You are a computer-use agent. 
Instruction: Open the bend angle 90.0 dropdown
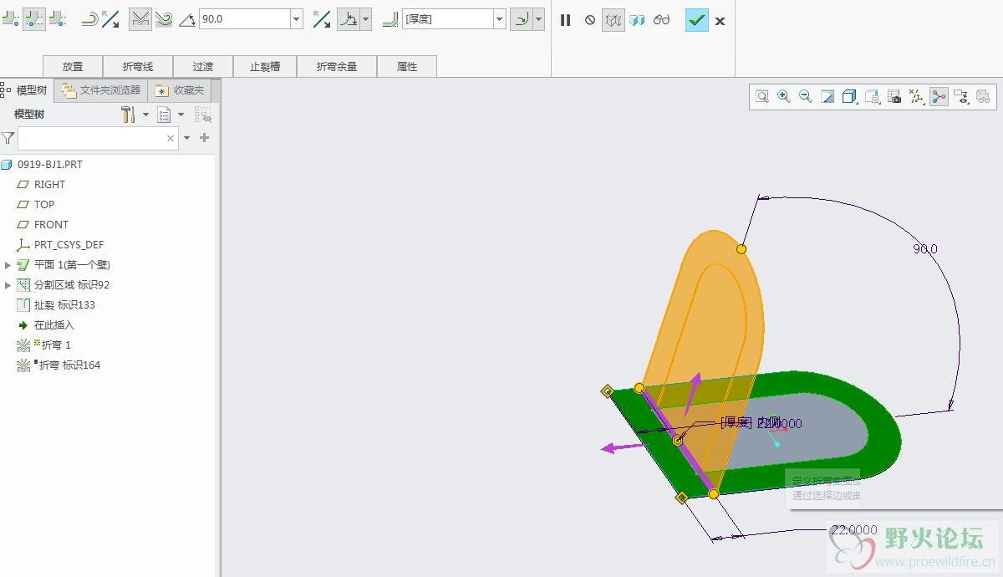click(x=297, y=19)
